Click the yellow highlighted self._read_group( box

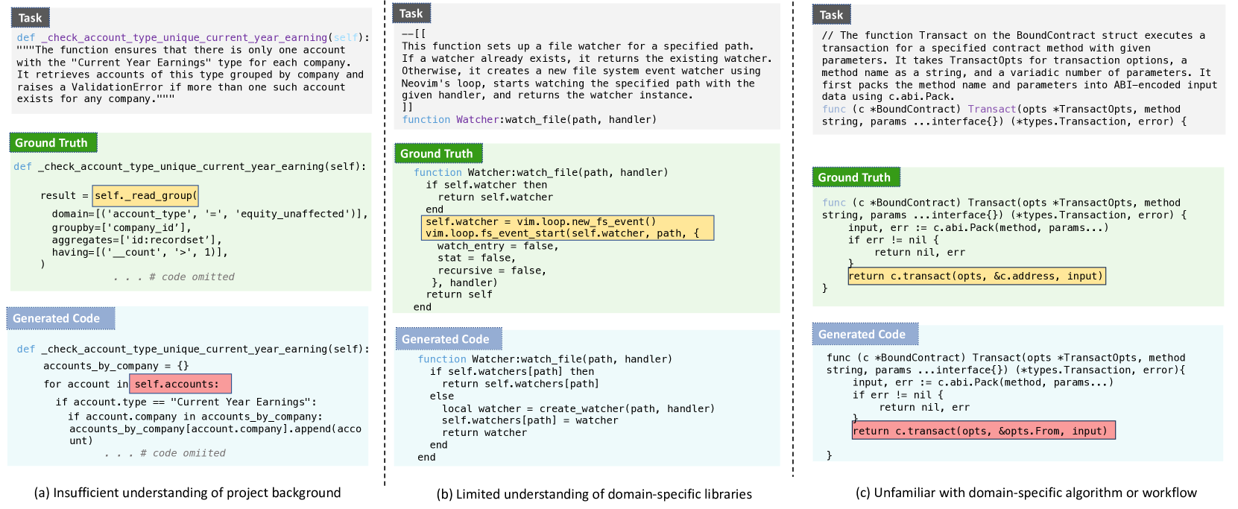(145, 196)
